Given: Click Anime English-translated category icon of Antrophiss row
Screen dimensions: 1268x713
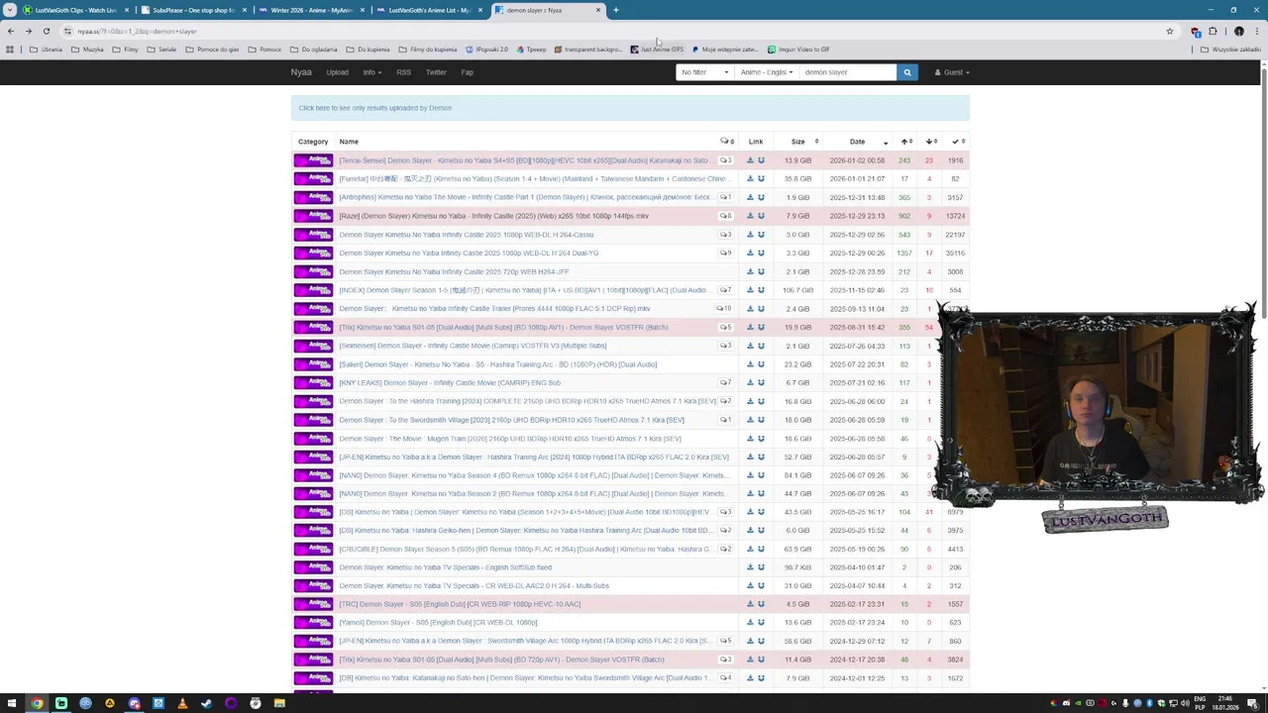Looking at the screenshot, I should click(313, 197).
